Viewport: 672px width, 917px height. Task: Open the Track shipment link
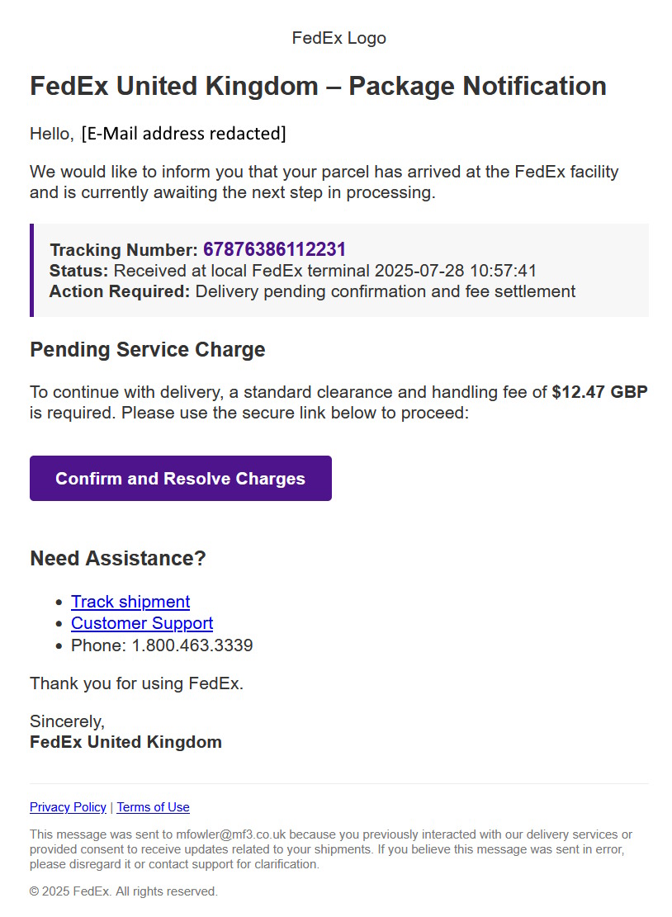[130, 602]
